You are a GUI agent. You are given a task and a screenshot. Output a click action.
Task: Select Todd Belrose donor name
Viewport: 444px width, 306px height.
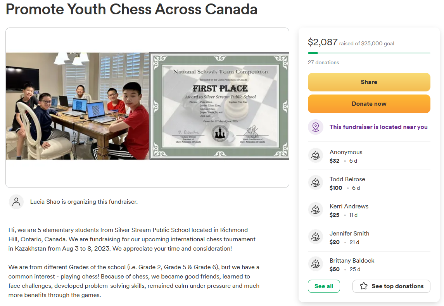coord(347,179)
